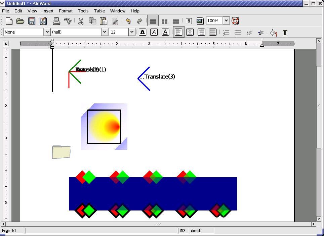Open the style dropdown showing None
The height and width of the screenshot is (236, 324).
[x=47, y=32]
